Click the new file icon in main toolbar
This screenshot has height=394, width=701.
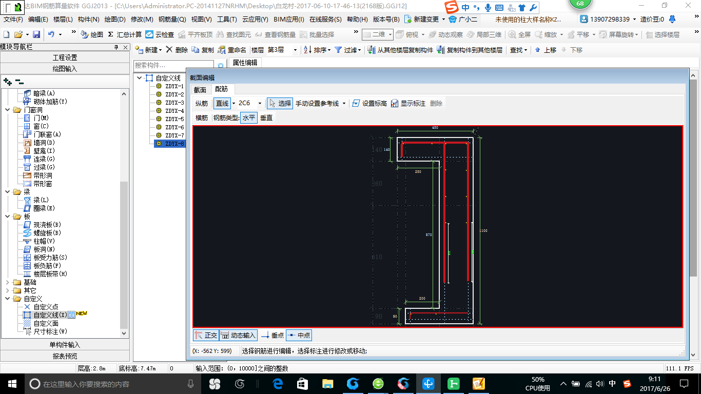coord(7,34)
